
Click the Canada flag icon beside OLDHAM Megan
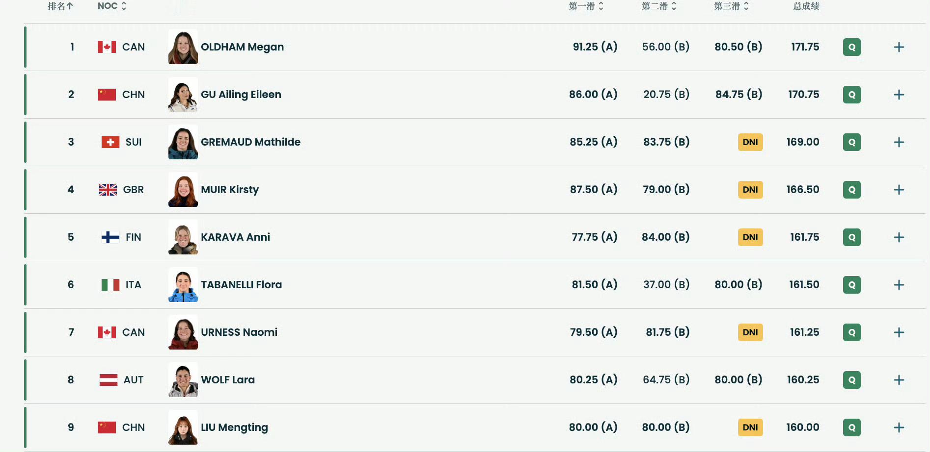click(x=107, y=47)
